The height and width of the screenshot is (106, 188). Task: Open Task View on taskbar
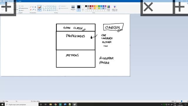point(46,105)
